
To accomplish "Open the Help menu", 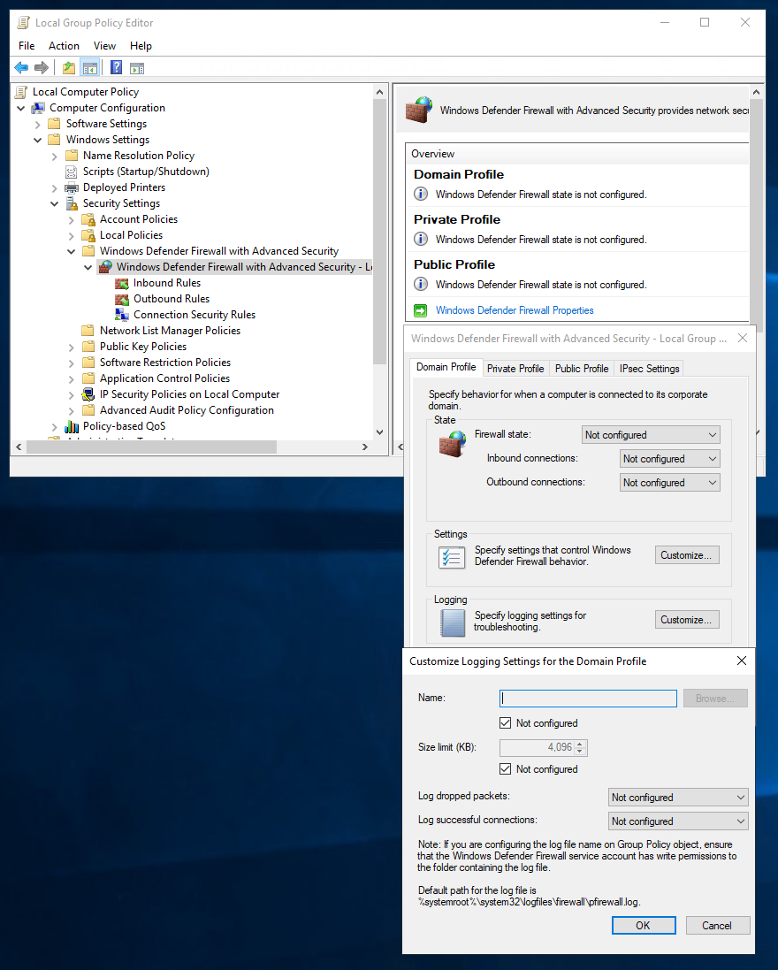I will click(x=141, y=46).
